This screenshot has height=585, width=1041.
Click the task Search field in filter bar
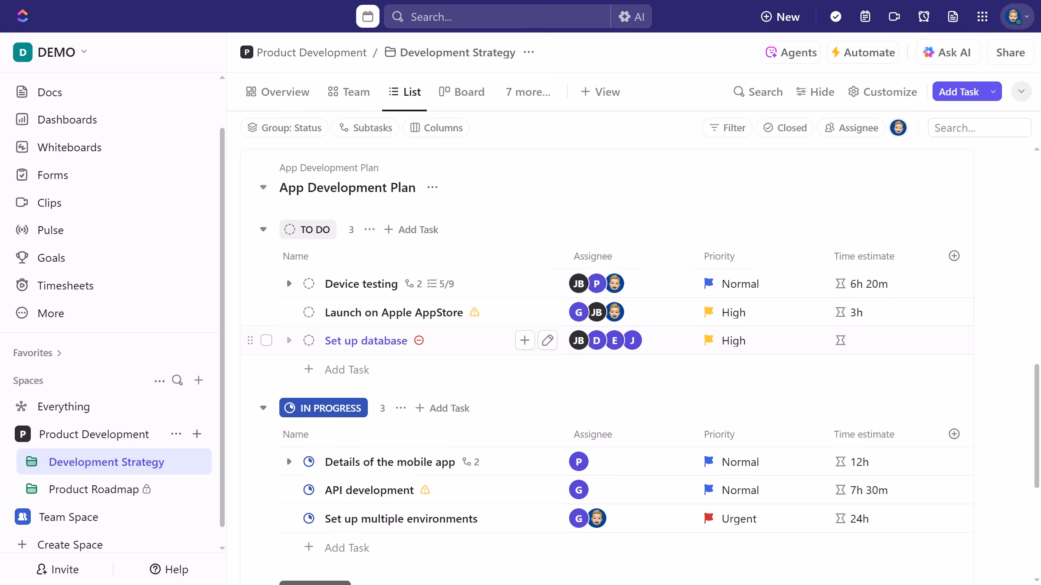(979, 128)
